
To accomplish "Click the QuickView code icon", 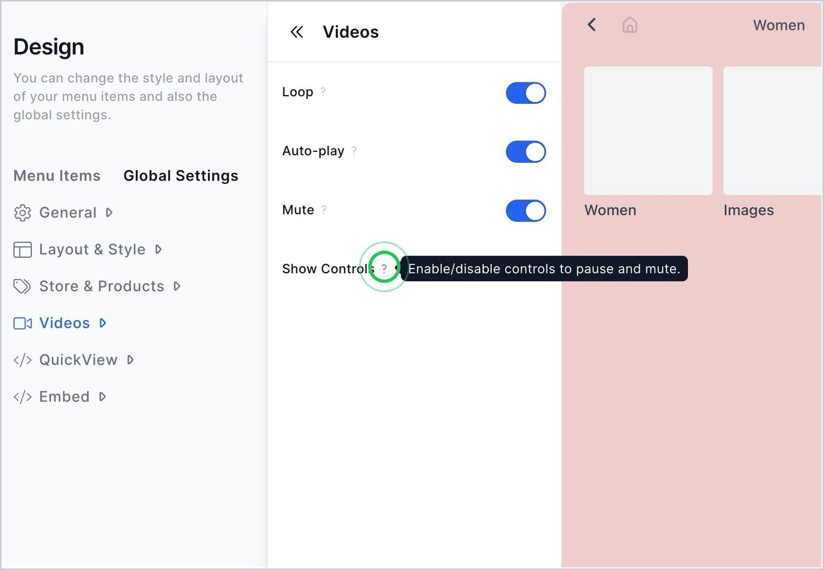I will [x=23, y=360].
